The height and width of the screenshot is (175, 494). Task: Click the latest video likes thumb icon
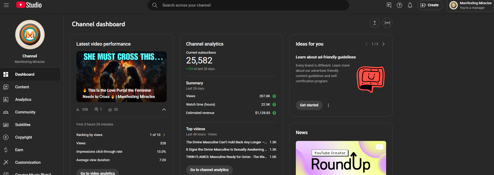[x=110, y=110]
